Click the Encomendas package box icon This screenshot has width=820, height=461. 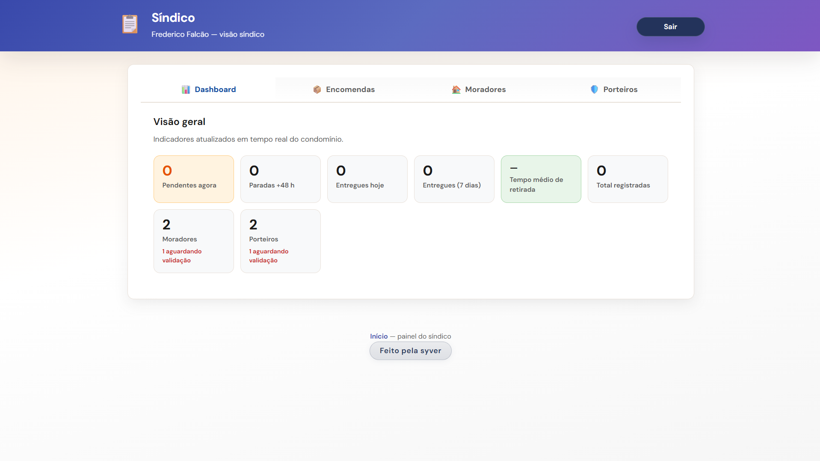[x=317, y=89]
